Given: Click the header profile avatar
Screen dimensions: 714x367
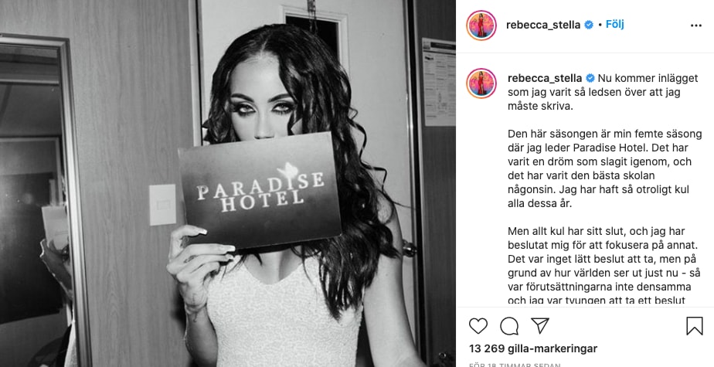Looking at the screenshot, I should point(481,25).
